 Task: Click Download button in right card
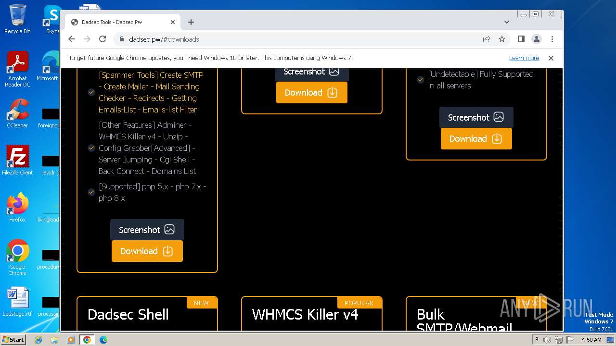coord(476,138)
